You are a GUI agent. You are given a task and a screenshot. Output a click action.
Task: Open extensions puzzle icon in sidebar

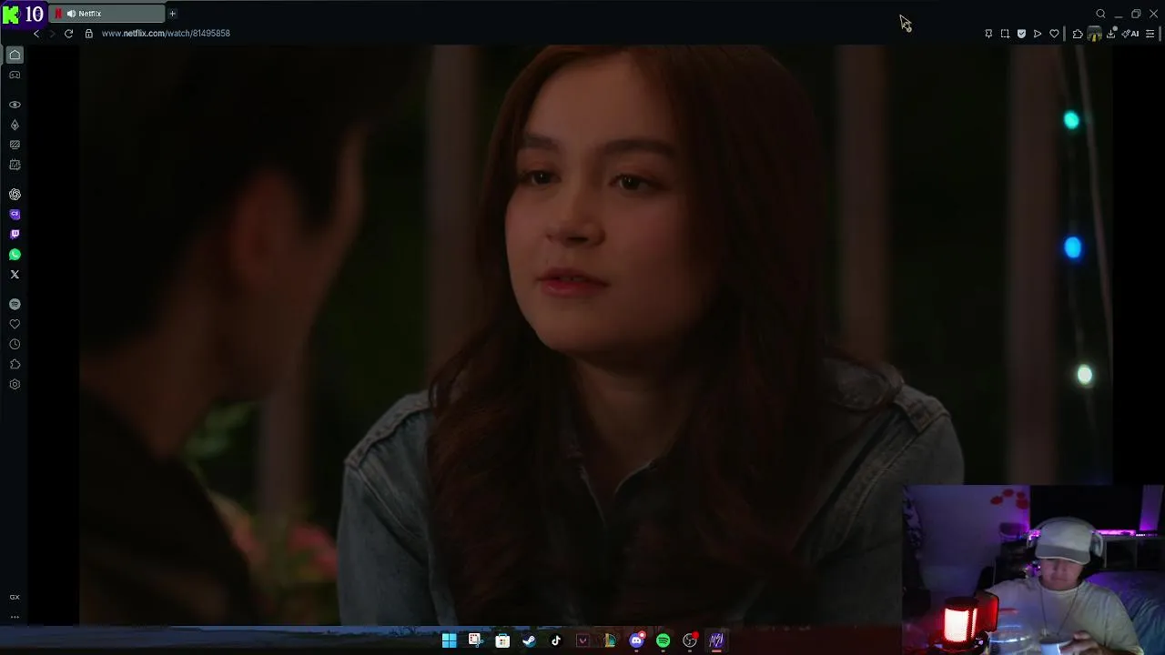[15, 364]
